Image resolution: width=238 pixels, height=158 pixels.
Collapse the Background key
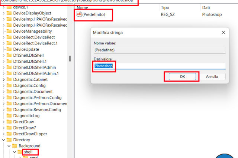(x=9, y=146)
